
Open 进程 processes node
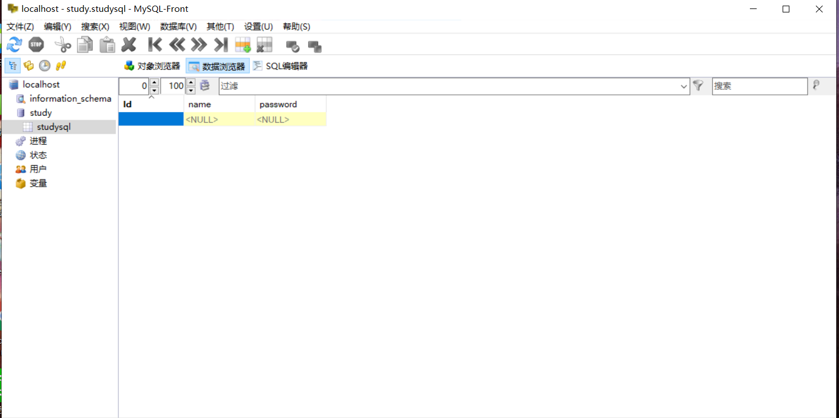coord(38,140)
